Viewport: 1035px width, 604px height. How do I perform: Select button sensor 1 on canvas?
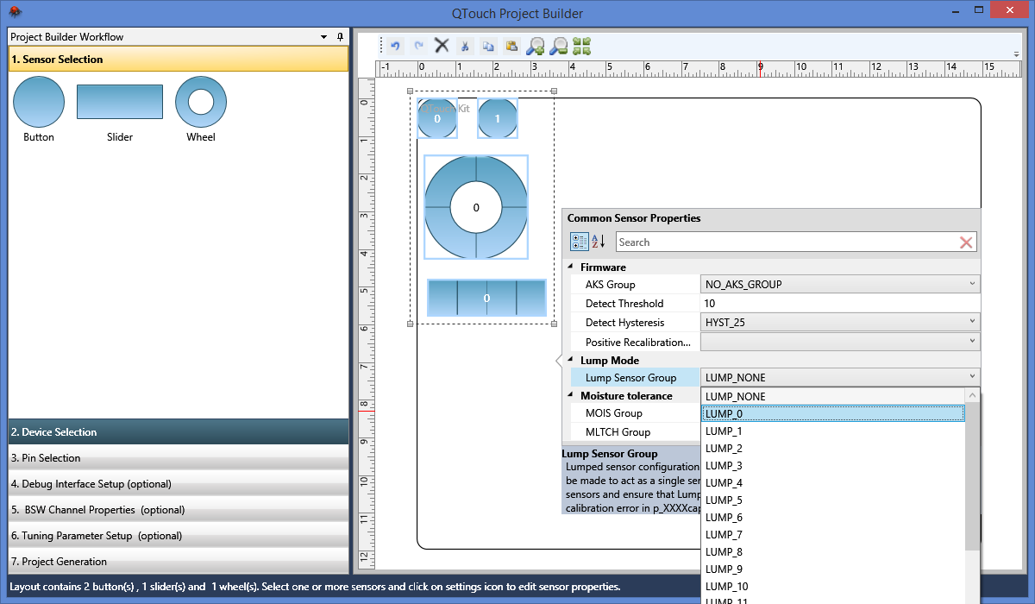coord(498,119)
